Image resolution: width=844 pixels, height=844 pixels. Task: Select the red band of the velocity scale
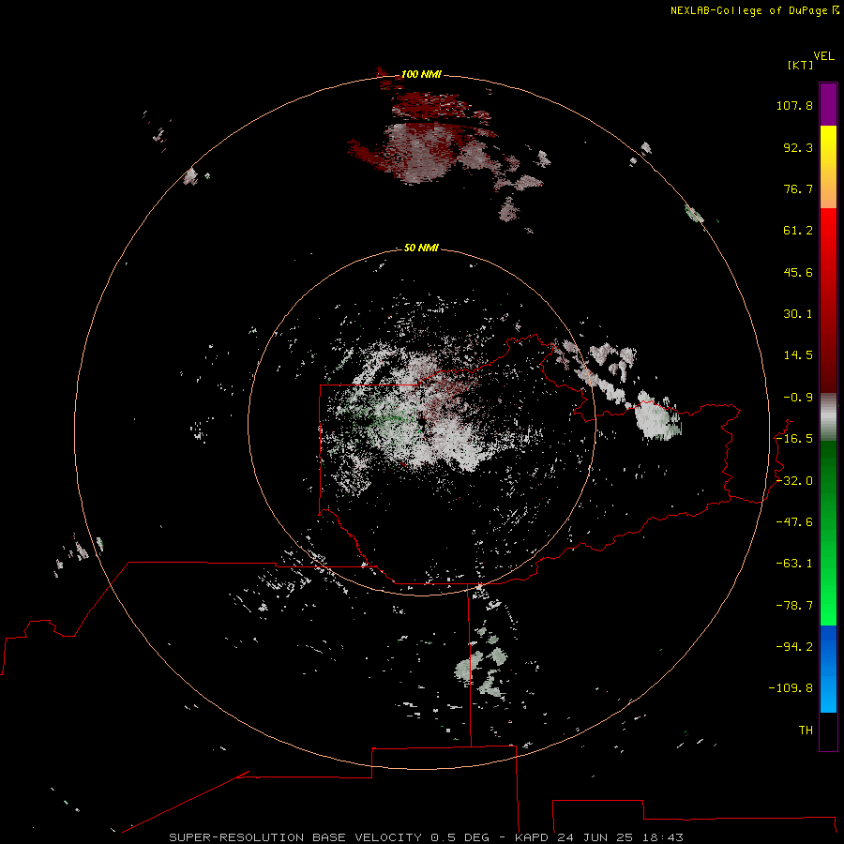click(828, 300)
